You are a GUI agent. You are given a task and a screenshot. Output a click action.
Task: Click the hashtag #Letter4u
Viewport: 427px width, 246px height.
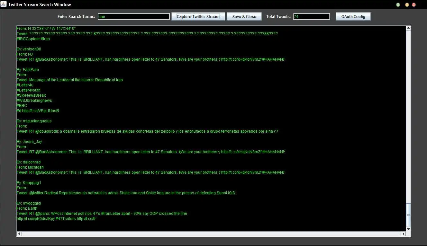25,85
